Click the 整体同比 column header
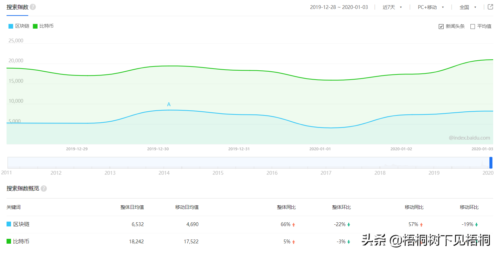 [x=287, y=207]
